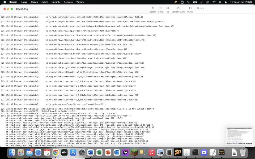
Task: Open the Yardım menu
Action: (x=80, y=2)
